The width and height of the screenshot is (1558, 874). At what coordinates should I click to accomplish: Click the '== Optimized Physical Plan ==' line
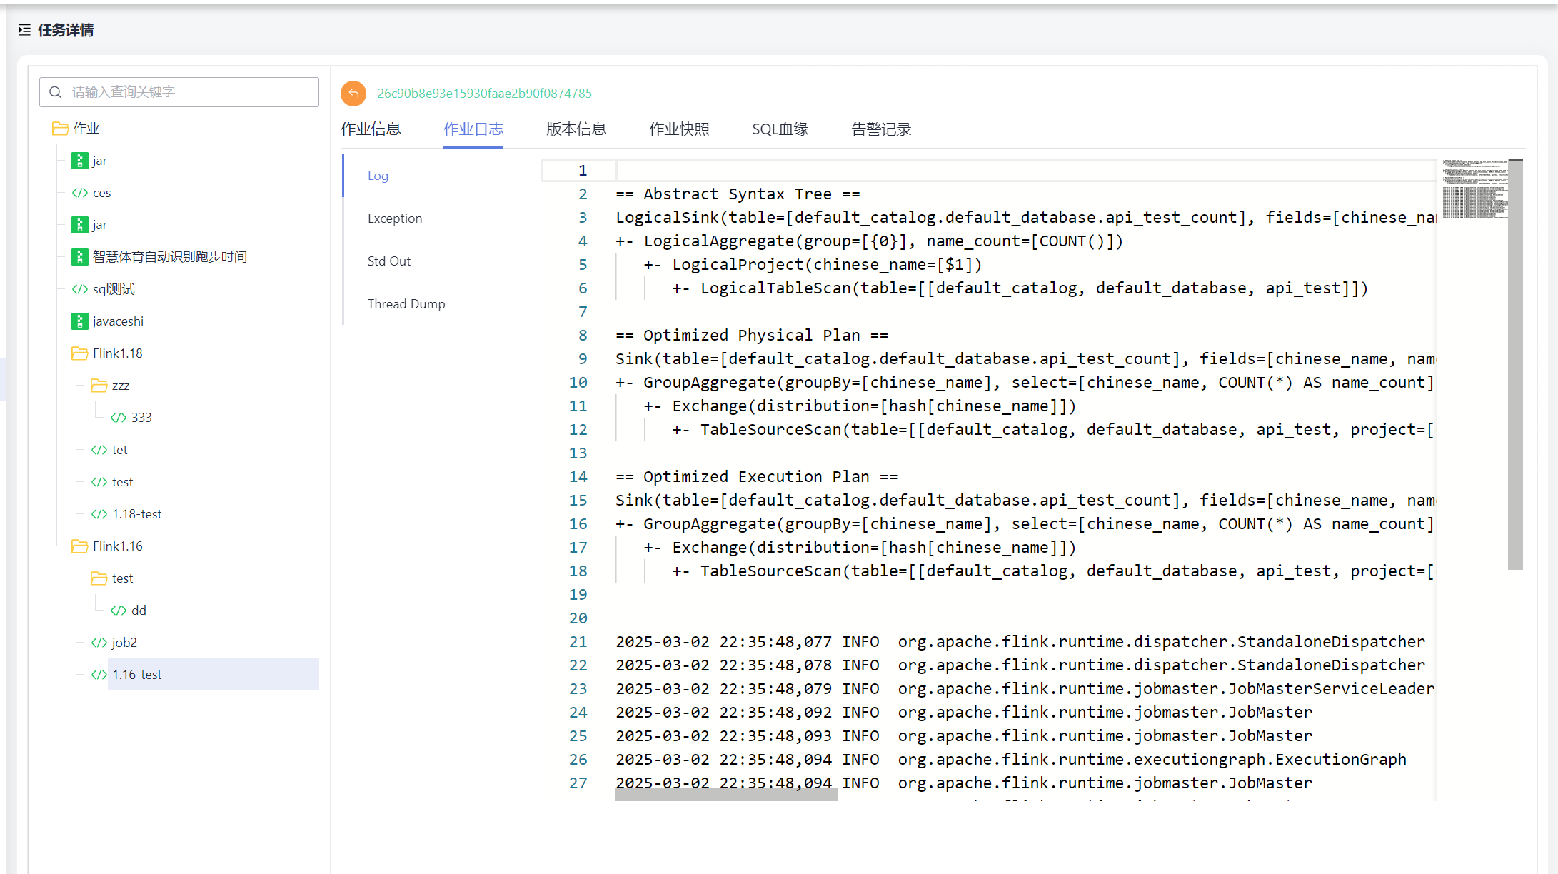752,336
